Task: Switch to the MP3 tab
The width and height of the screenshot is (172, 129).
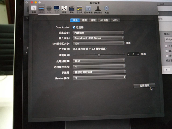Action: click(115, 20)
